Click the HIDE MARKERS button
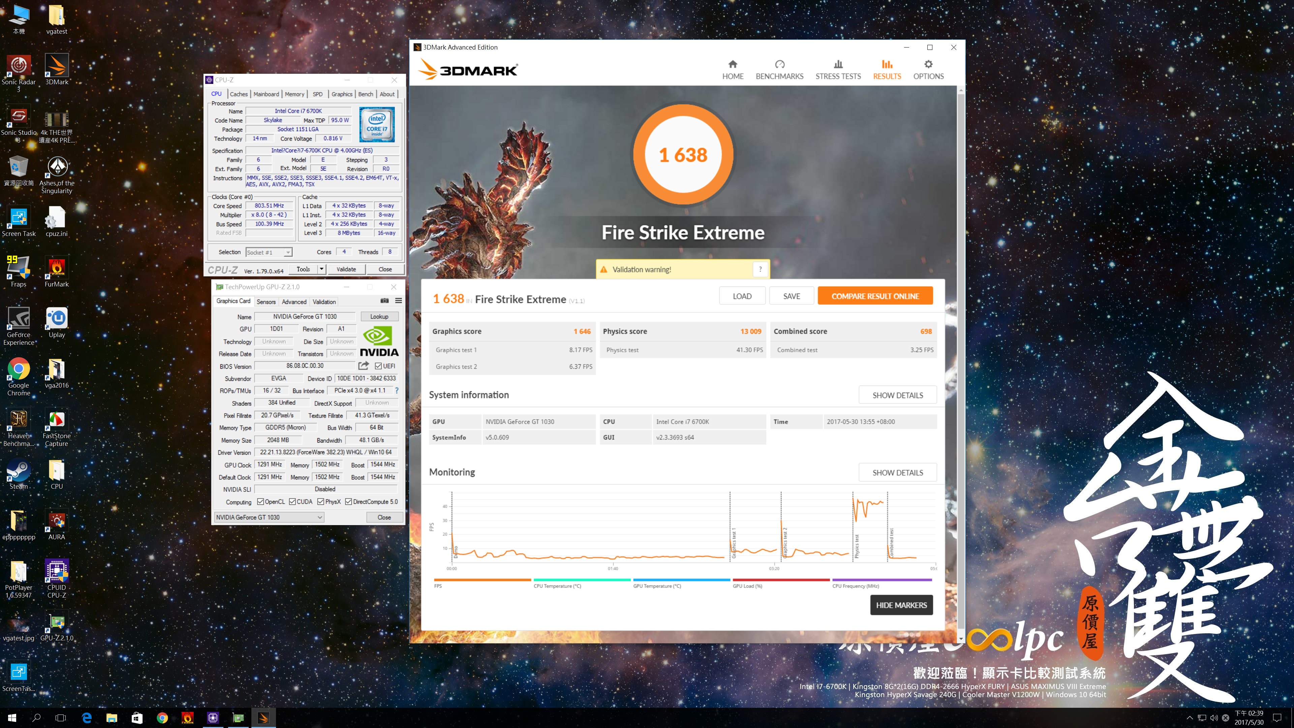 click(901, 605)
